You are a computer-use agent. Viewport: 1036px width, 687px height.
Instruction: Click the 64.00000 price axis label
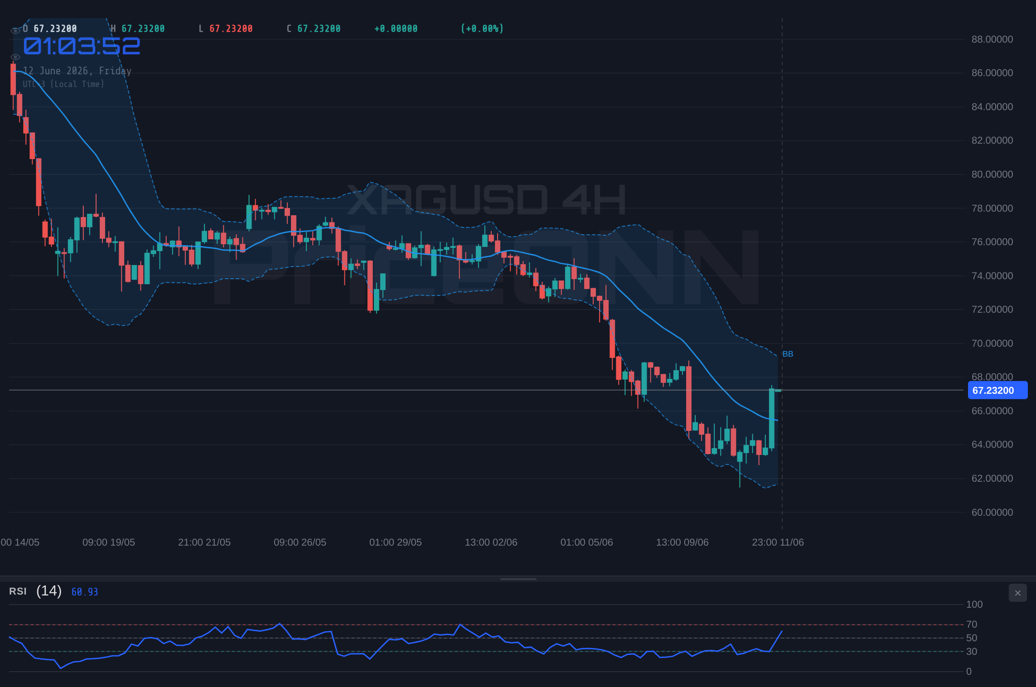click(992, 445)
